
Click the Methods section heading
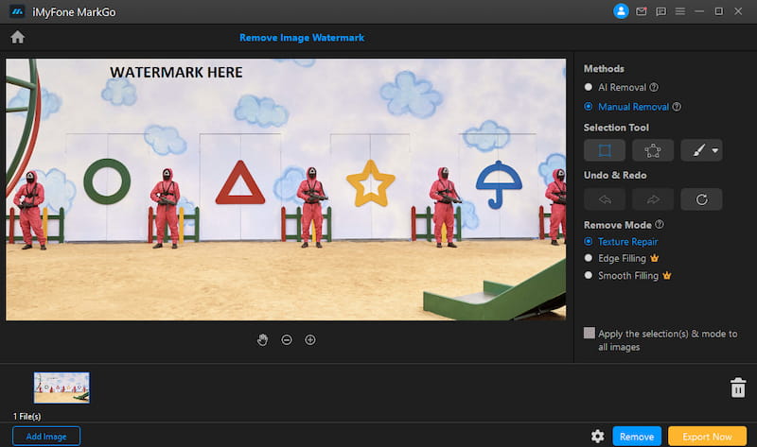pyautogui.click(x=604, y=68)
